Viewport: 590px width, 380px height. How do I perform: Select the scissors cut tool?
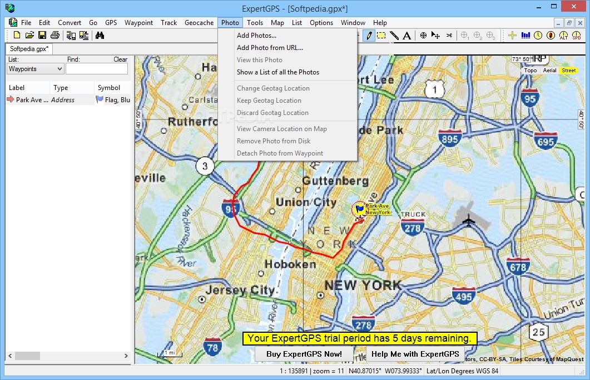click(449, 36)
